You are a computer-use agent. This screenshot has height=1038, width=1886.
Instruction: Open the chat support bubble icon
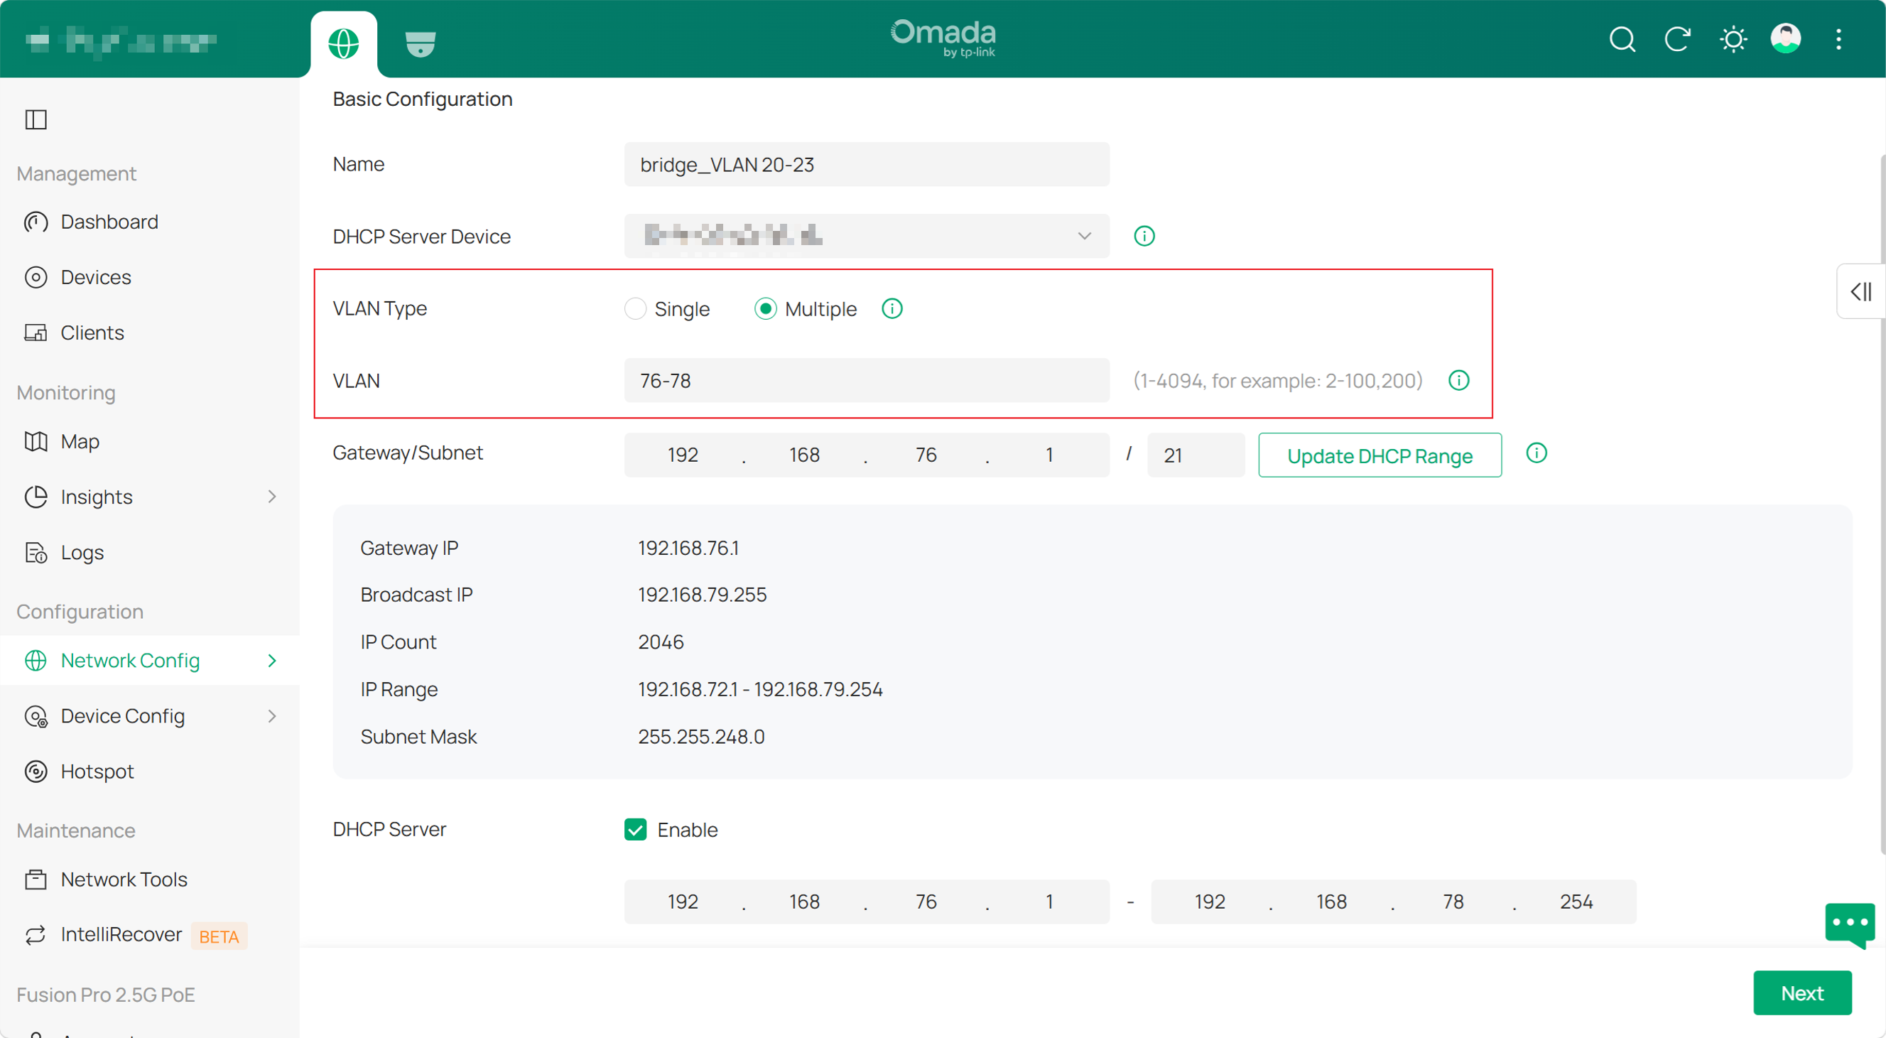(x=1850, y=924)
